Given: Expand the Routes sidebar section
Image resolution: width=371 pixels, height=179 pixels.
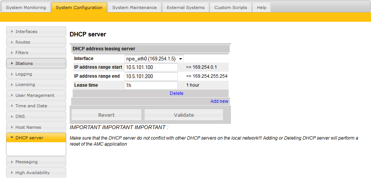Looking at the screenshot, I should 36,42.
